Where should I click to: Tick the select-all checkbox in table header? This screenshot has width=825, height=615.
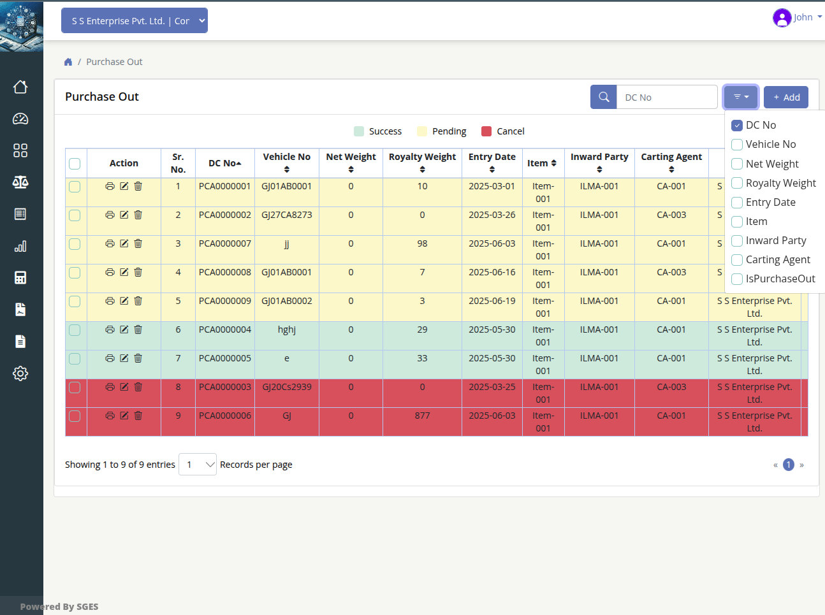click(75, 164)
